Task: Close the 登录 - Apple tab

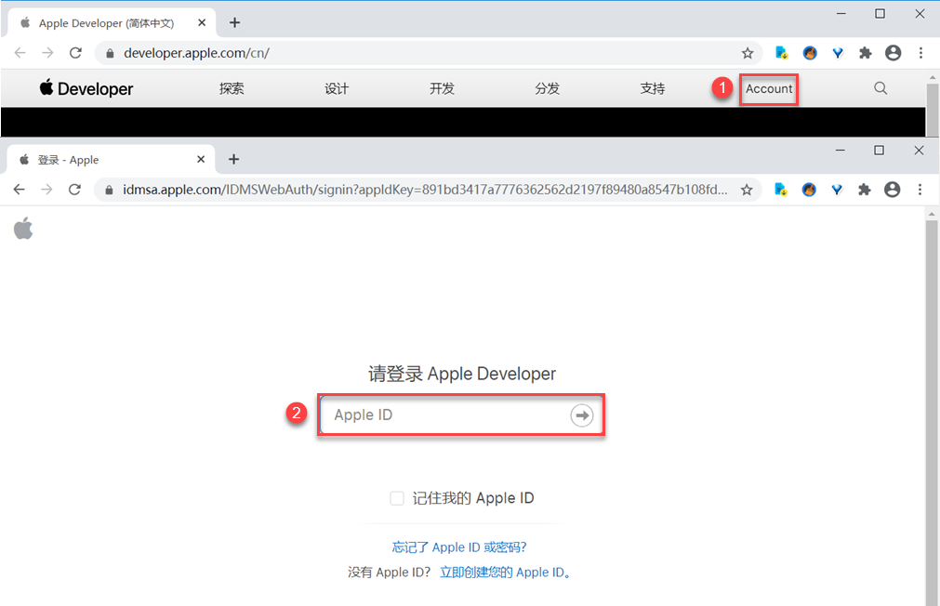Action: [201, 160]
